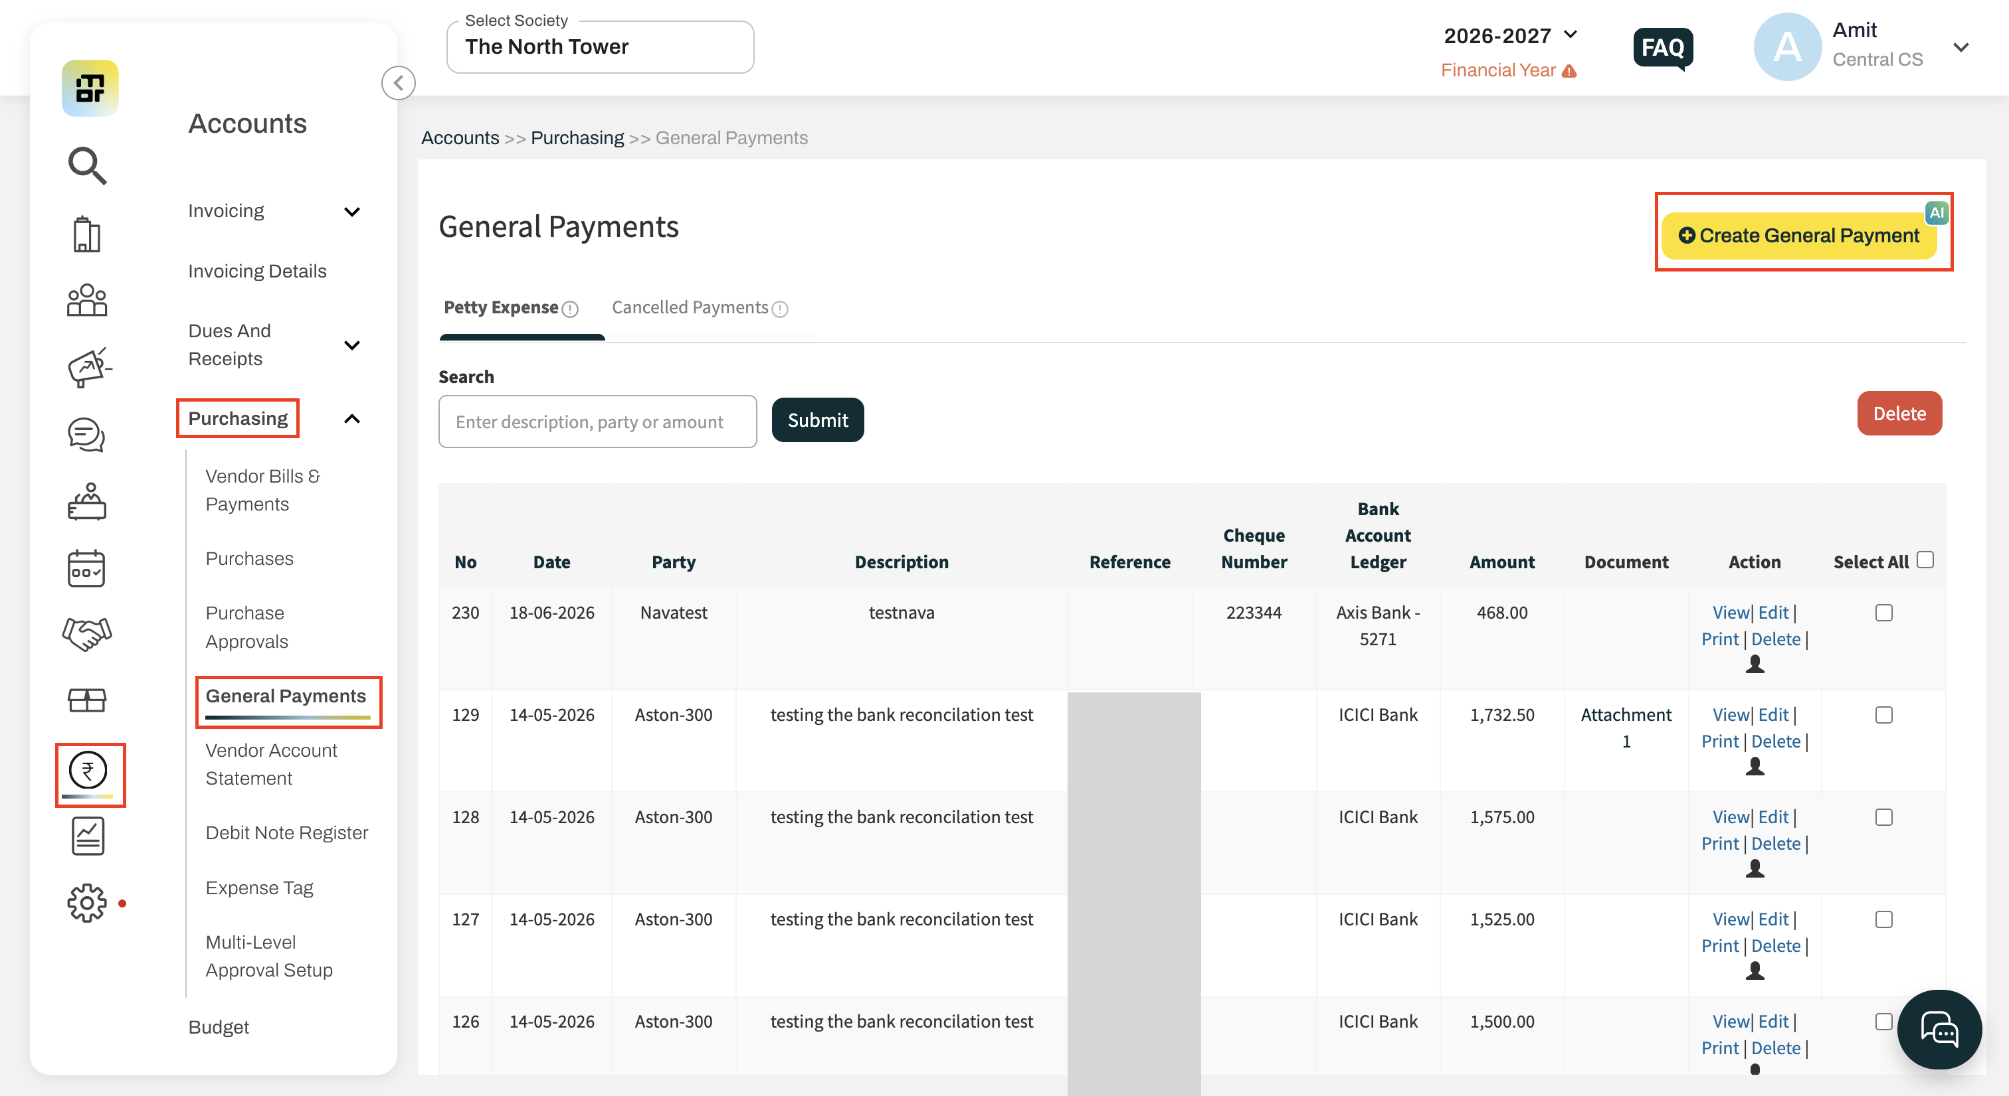
Task: Click the Purchasing breadcrumb link
Action: [x=577, y=138]
